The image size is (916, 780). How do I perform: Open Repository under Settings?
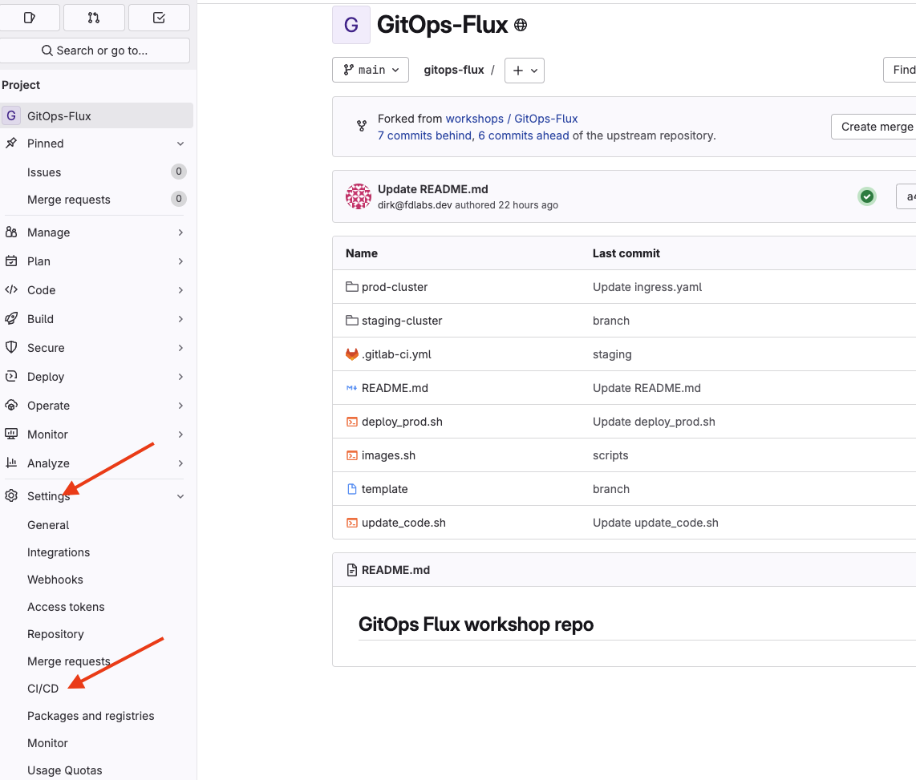click(55, 634)
